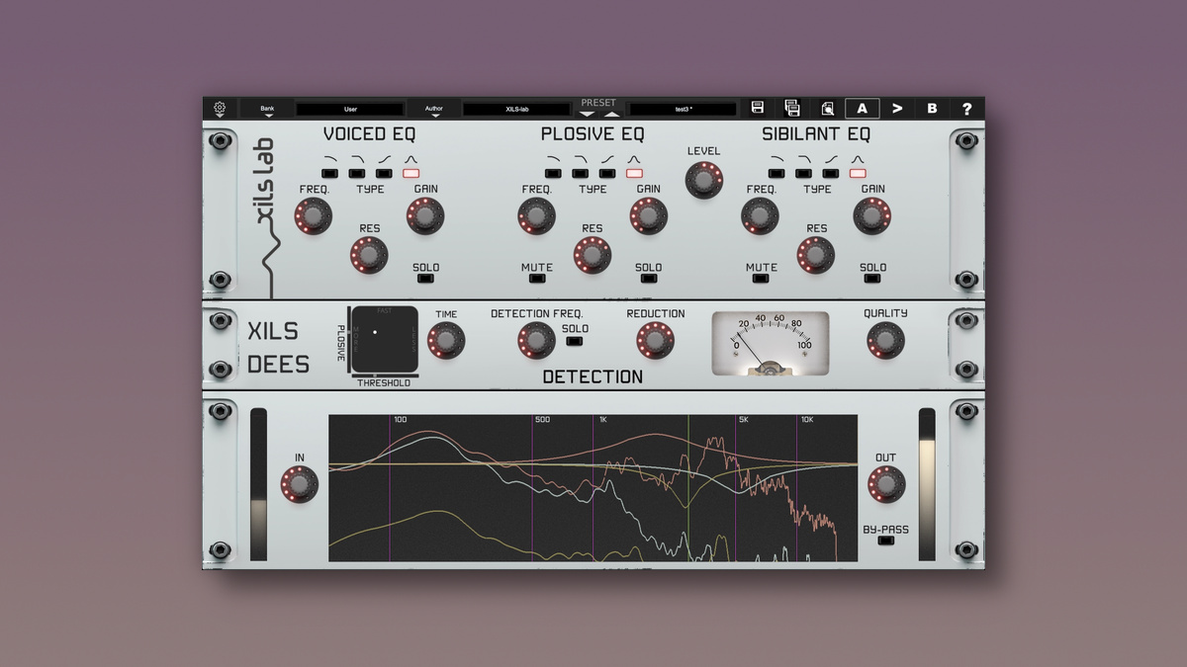Select low-pass type in Plosive EQ
Screen dimensions: 1187x667
click(581, 173)
